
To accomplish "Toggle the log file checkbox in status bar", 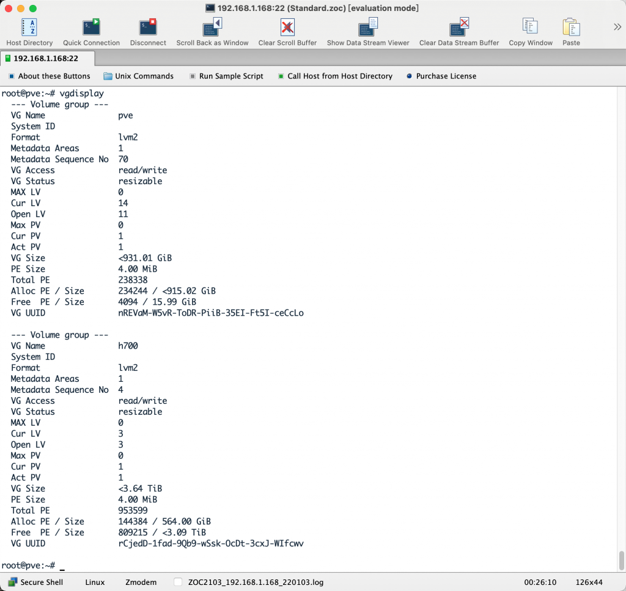I will click(x=179, y=582).
